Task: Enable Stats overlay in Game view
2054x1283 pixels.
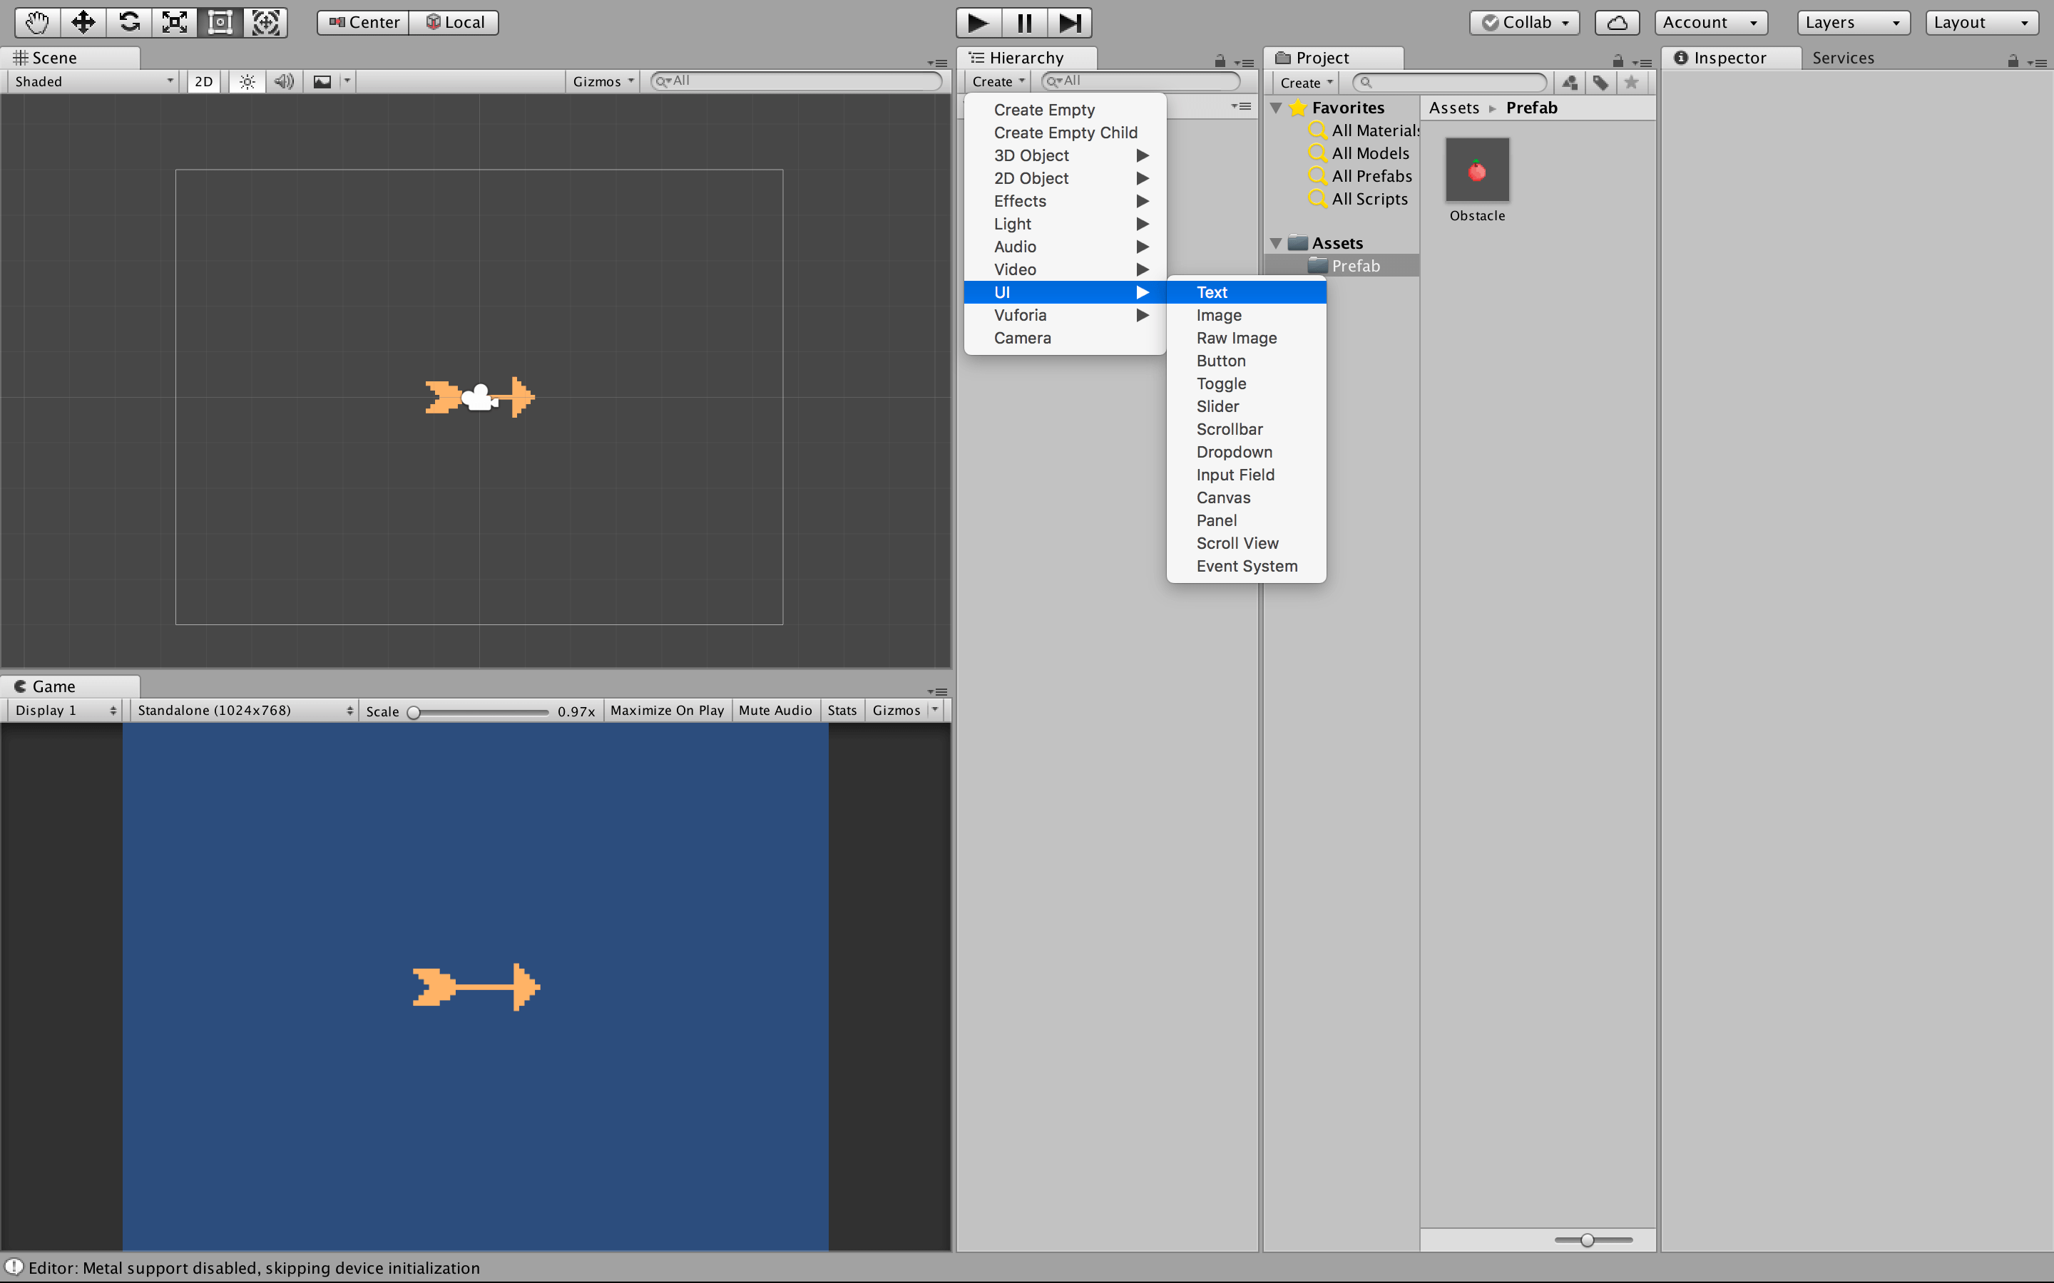Action: pos(842,709)
